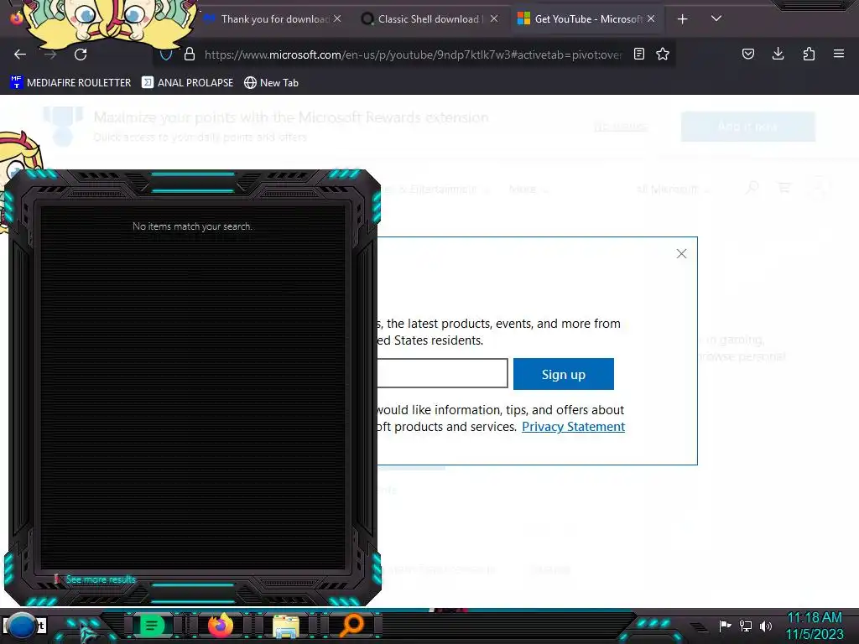
Task: Open the orange magnifier search app on taskbar
Action: tap(351, 626)
